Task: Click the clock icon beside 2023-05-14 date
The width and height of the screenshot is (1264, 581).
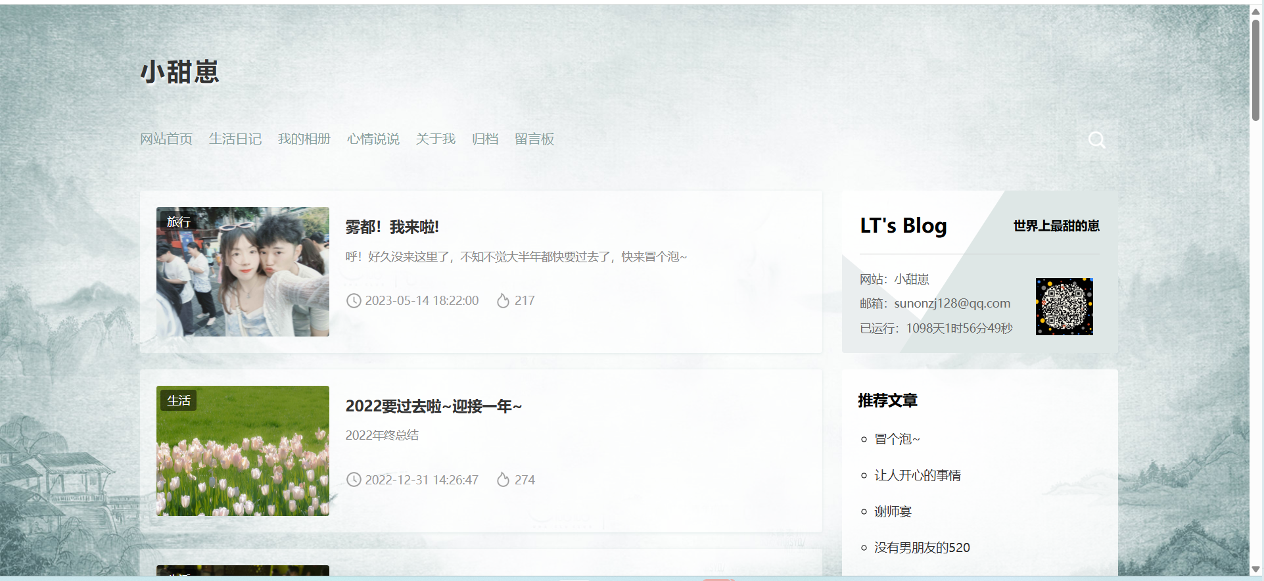Action: coord(354,301)
